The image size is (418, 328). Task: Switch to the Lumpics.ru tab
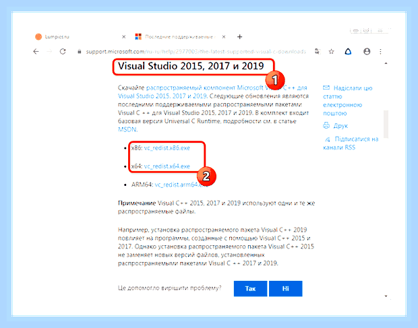click(x=80, y=37)
